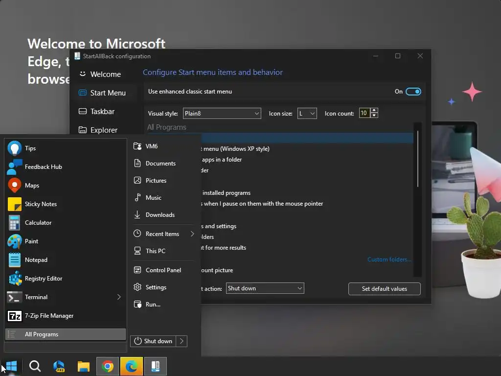Open Maps in the start menu
501x376 pixels.
(66, 186)
